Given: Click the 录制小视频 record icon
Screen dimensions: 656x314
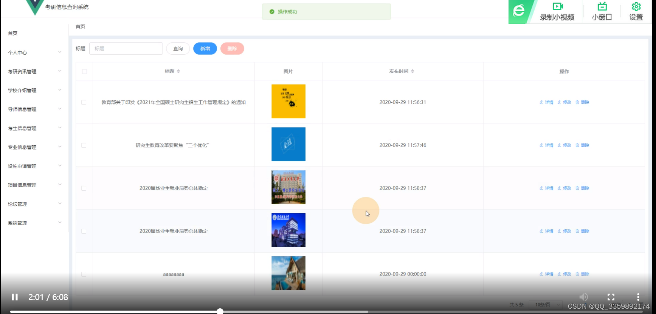Looking at the screenshot, I should (557, 6).
